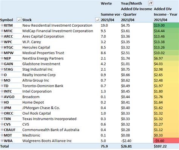The height and width of the screenshot is (150, 179).
Task: Collapse the GAIN row minus icon
Action: click(2, 64)
